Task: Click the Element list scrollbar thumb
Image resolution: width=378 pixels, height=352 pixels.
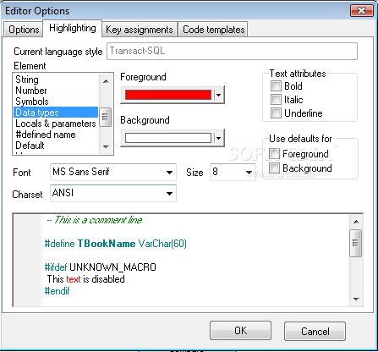Action: pos(106,117)
